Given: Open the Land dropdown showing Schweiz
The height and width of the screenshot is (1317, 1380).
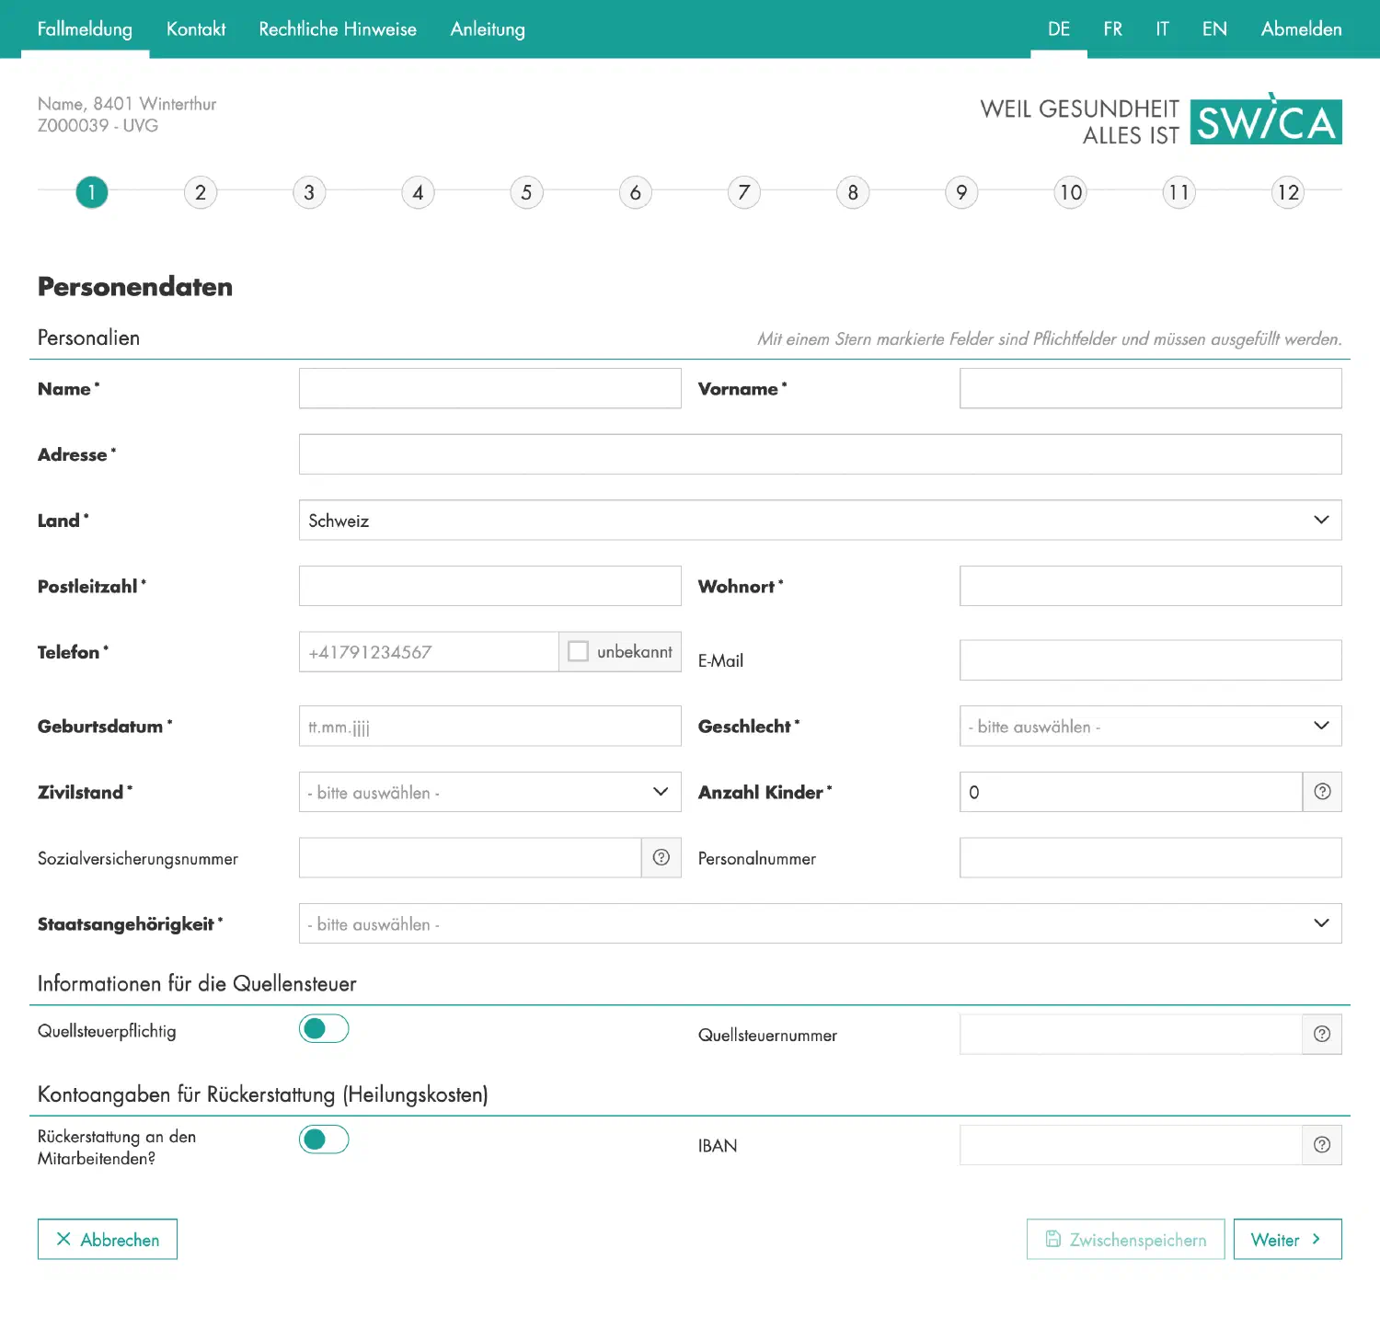Looking at the screenshot, I should pyautogui.click(x=819, y=521).
